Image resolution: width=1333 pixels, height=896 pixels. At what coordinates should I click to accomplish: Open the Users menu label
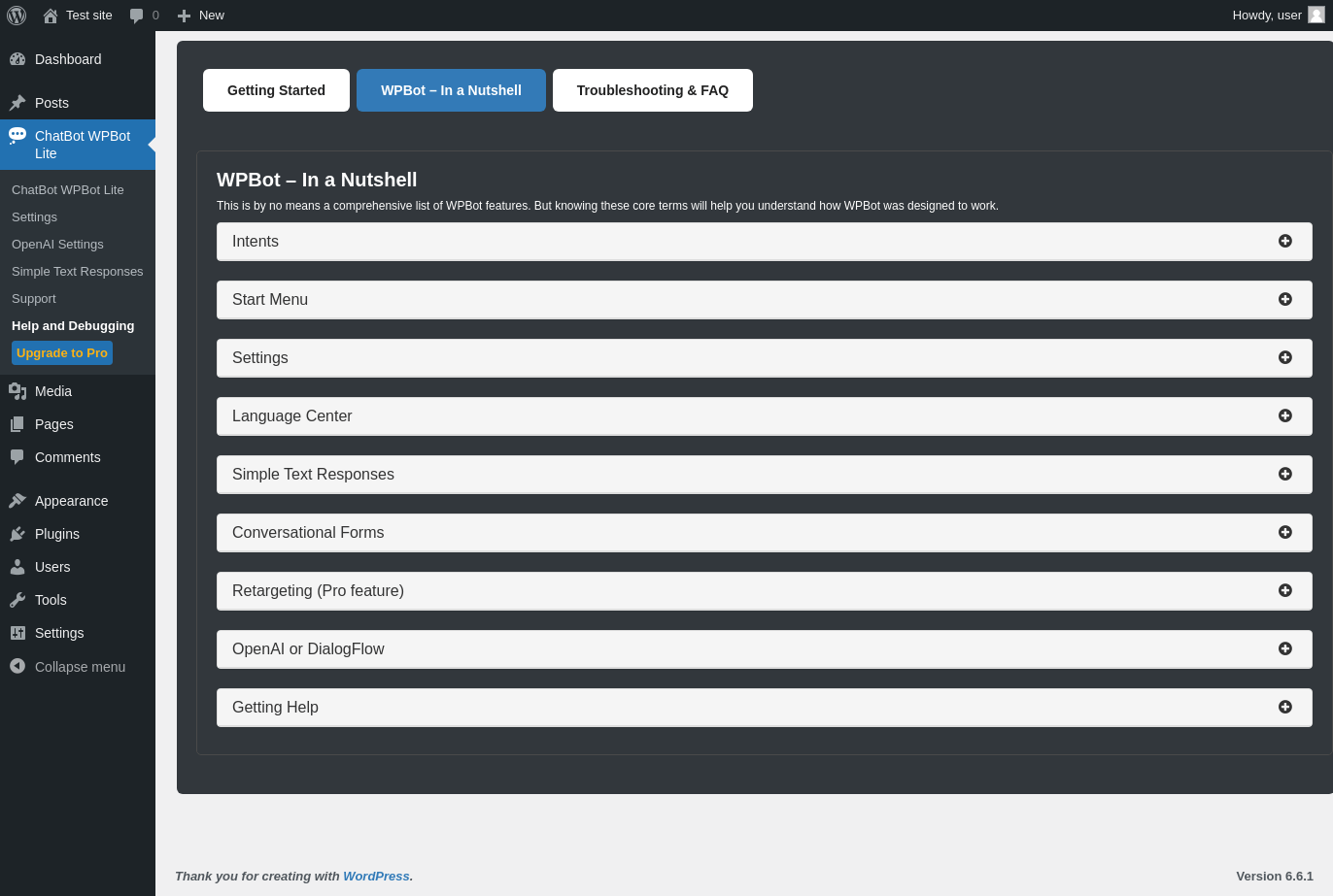(x=52, y=567)
